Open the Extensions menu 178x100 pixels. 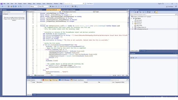click(x=50, y=4)
